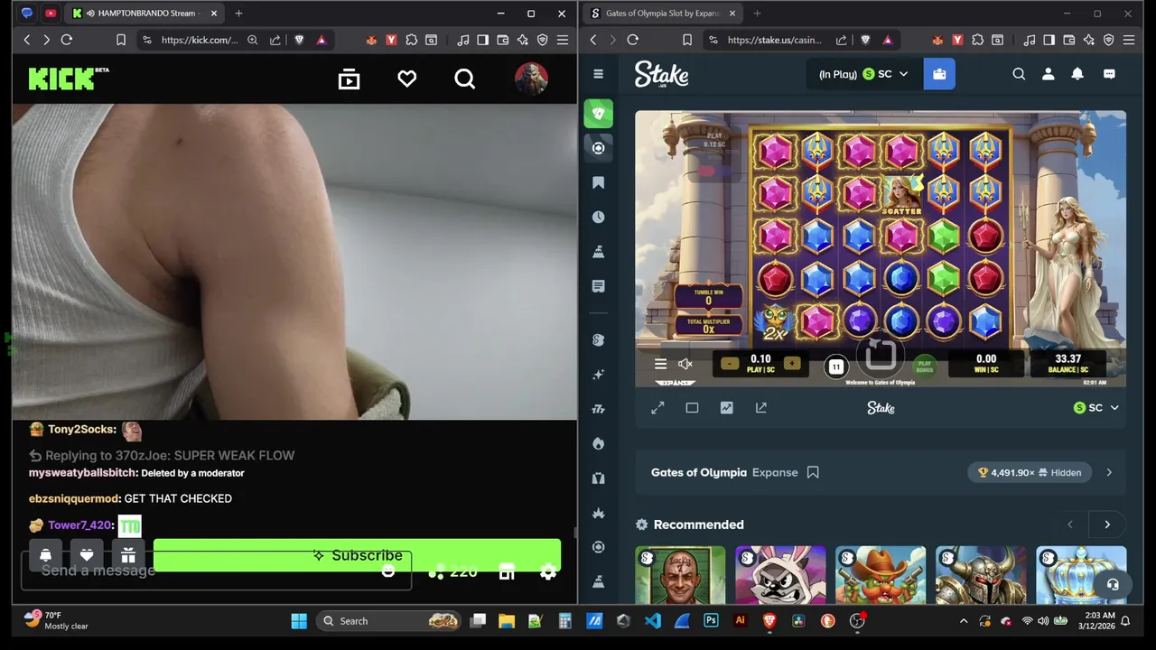The height and width of the screenshot is (650, 1156).
Task: Open Stake profile user icon
Action: (1048, 74)
